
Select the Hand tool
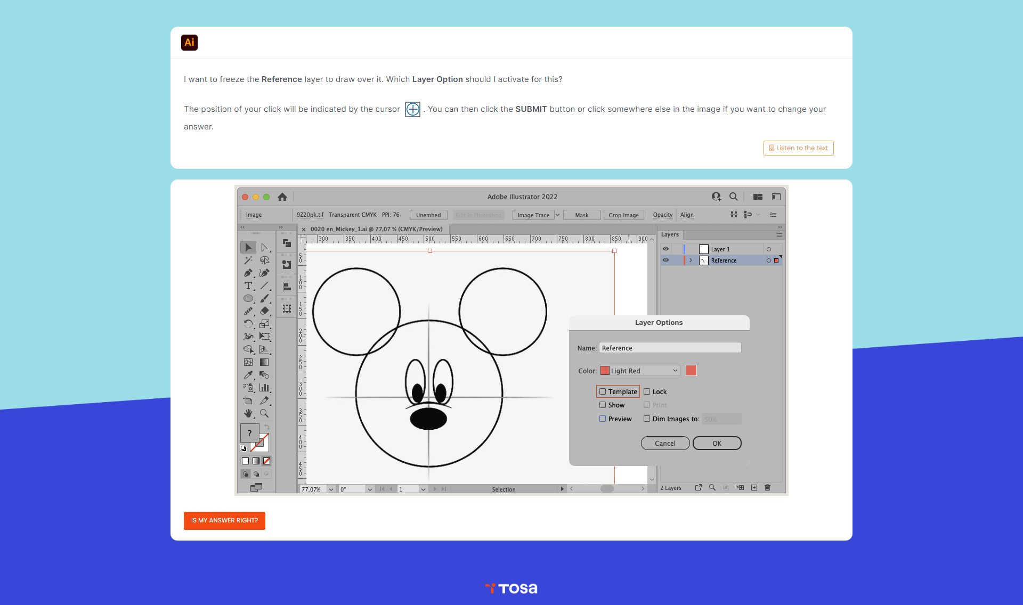(x=248, y=413)
